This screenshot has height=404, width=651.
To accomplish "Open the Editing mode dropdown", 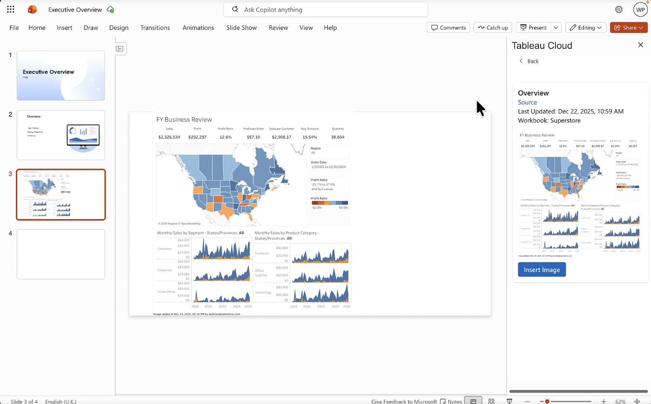I will pyautogui.click(x=585, y=28).
